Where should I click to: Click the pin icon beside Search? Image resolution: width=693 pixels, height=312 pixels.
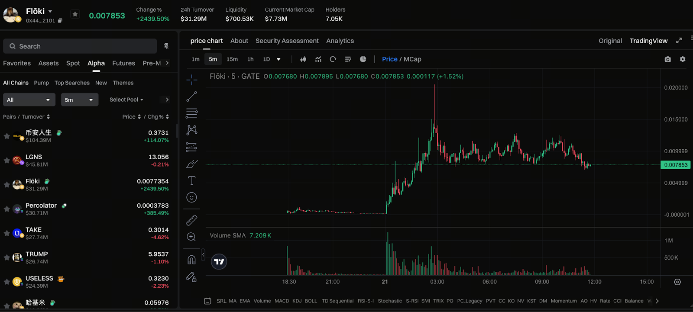pos(166,46)
